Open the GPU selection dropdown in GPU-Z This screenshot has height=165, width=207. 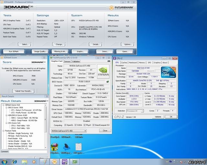[x=69, y=131]
